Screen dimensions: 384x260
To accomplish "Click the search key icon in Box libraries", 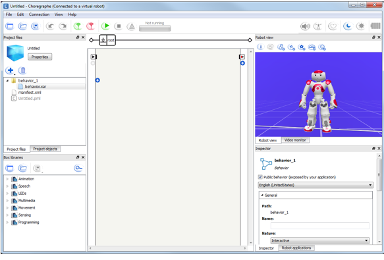I will pos(78,169).
